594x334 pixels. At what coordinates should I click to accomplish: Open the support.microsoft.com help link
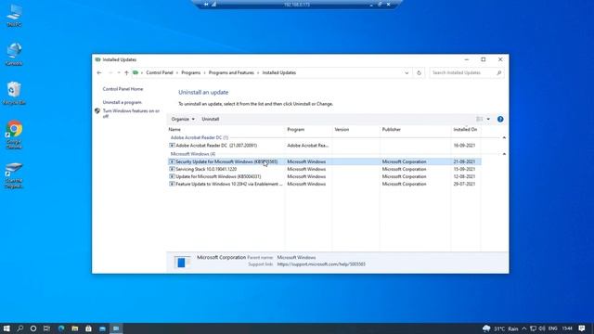pyautogui.click(x=321, y=264)
